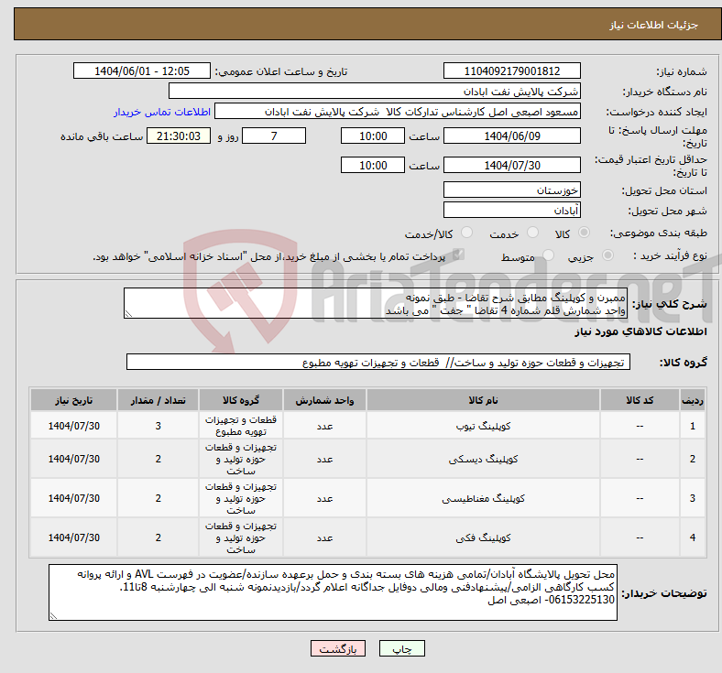Click the item name کوپلینگ مغناطیسی
This screenshot has width=722, height=673.
483,499
